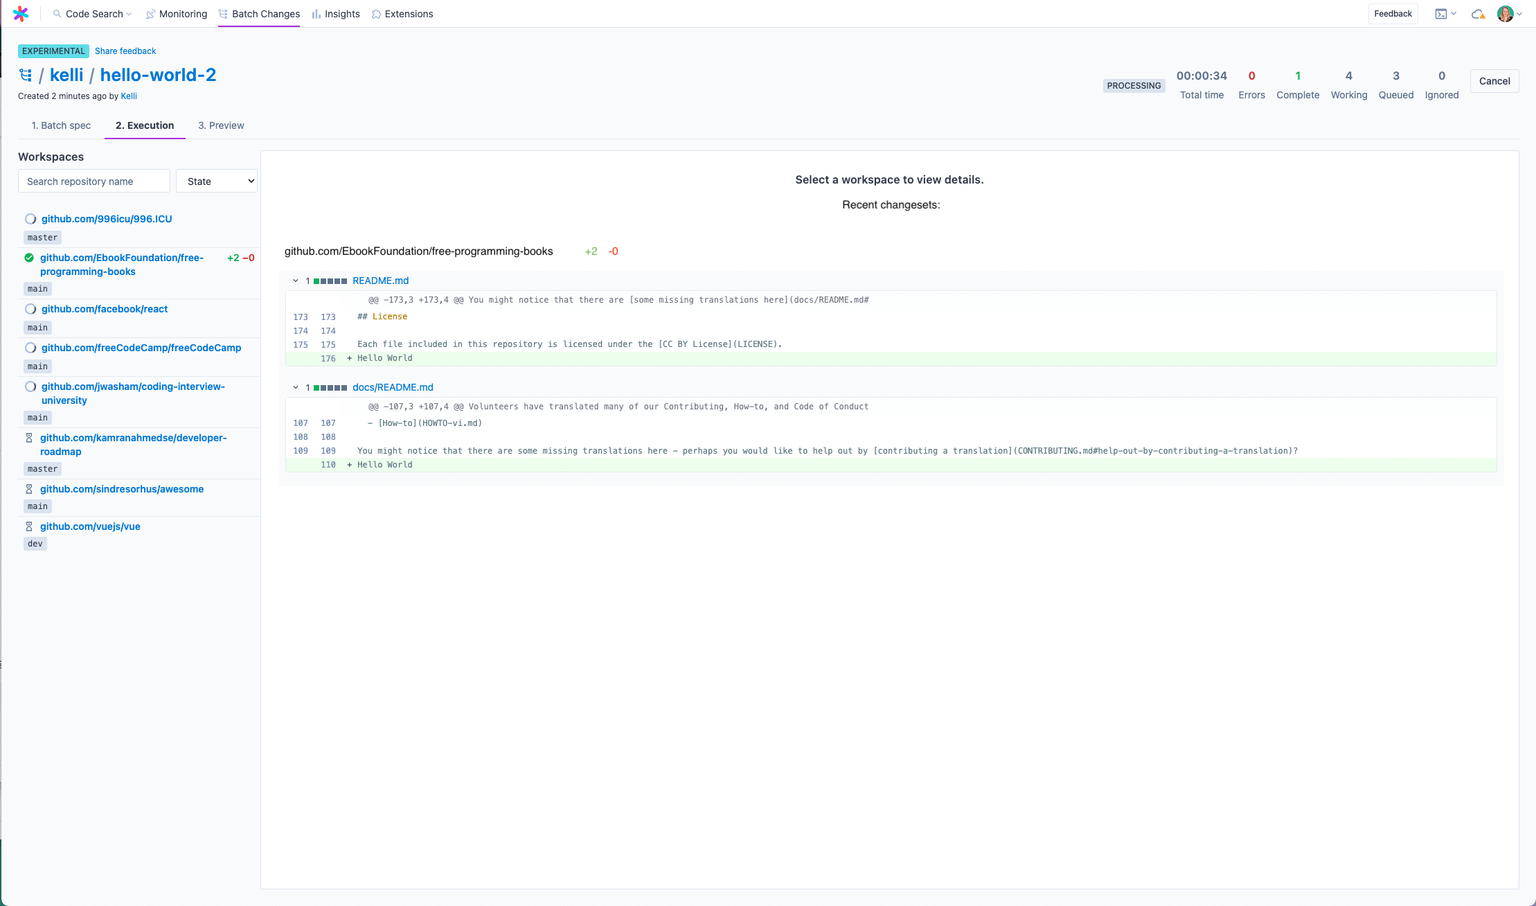Go to the Batch spec tab
The width and height of the screenshot is (1536, 906).
coord(61,125)
